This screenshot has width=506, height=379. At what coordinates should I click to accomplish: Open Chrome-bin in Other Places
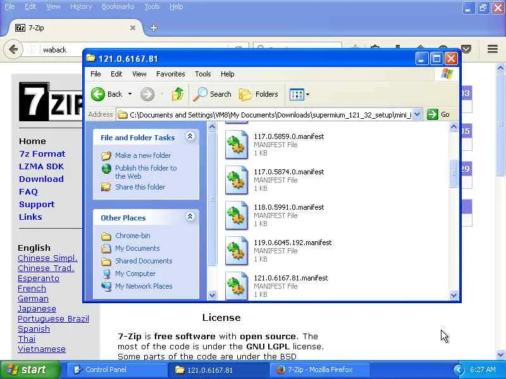132,236
